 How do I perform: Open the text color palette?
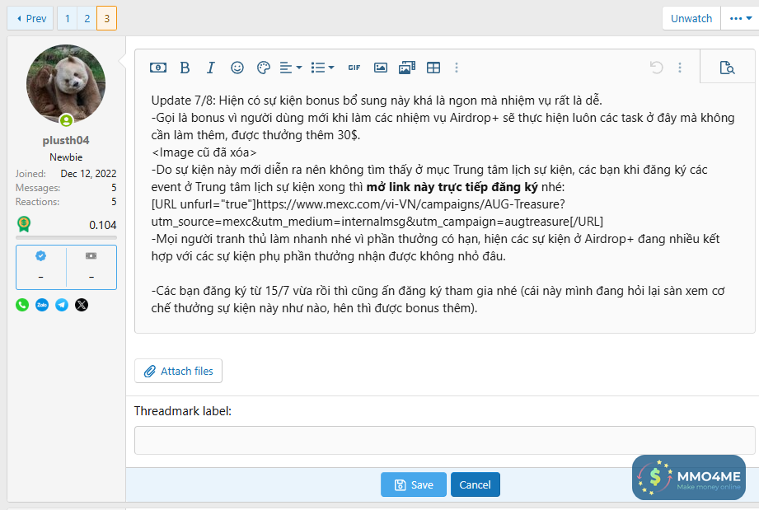click(264, 68)
